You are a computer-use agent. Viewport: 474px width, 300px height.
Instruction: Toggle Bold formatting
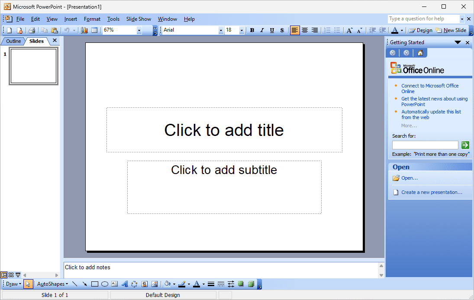pos(252,30)
